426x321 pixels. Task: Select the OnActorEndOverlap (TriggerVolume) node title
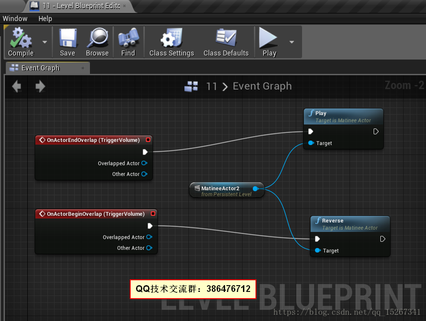click(93, 140)
